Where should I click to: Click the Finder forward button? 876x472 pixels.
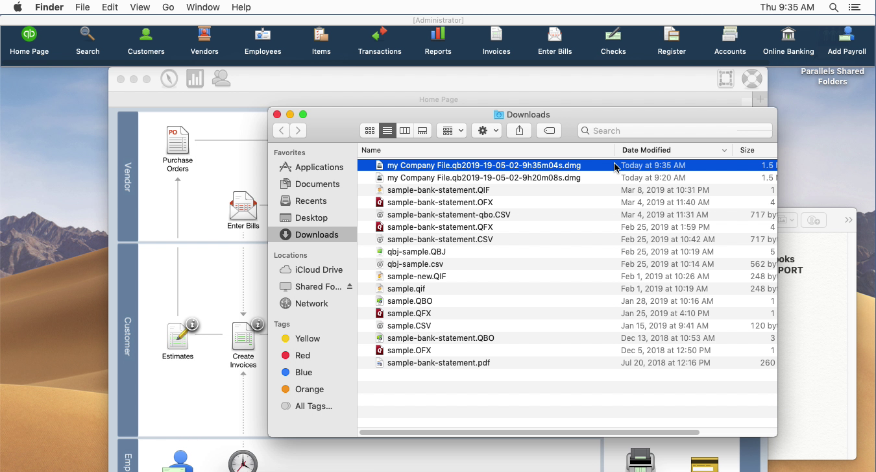(x=298, y=130)
